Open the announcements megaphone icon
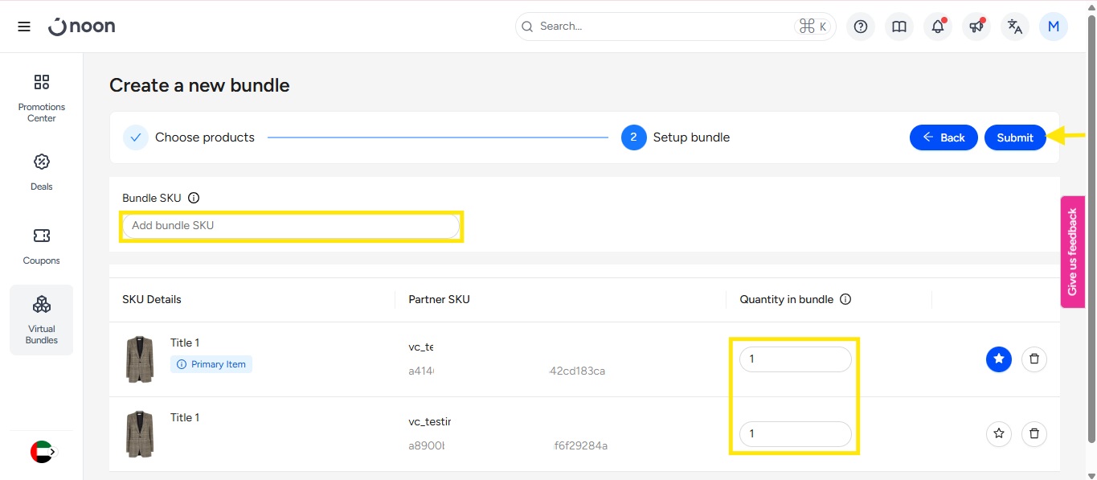 click(x=976, y=27)
